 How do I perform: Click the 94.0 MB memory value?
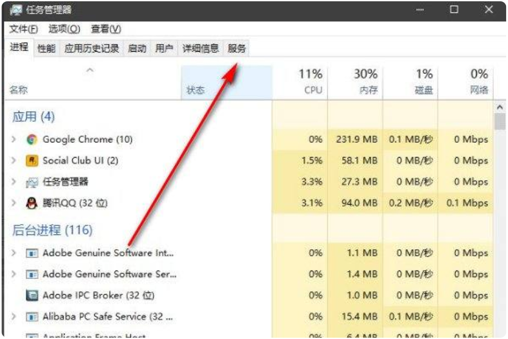pos(360,203)
